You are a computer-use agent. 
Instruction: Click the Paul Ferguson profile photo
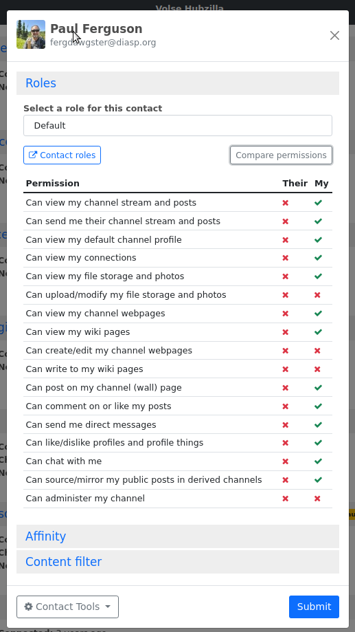31,34
